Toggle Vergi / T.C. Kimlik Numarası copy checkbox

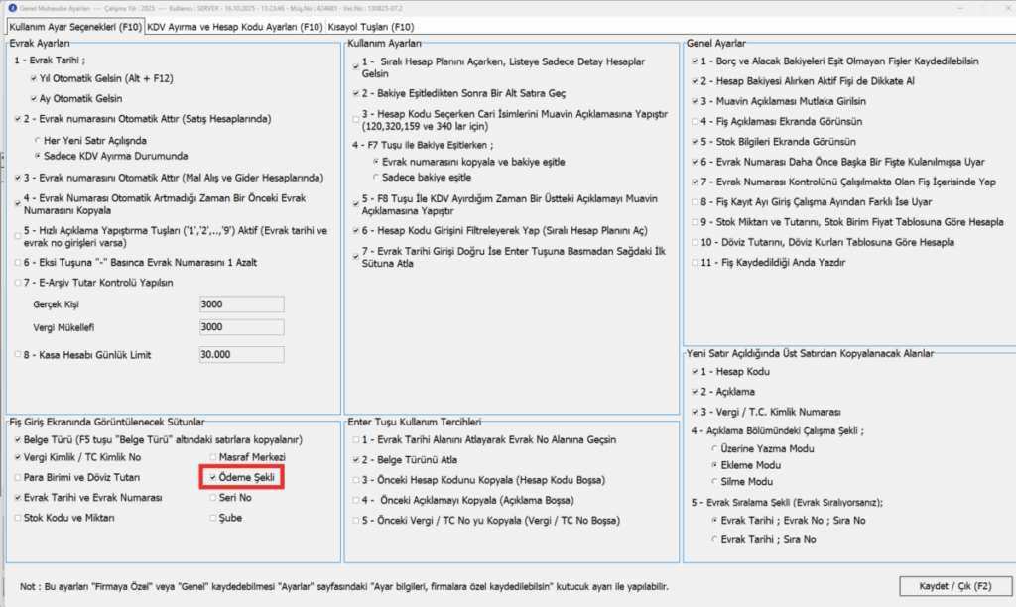695,412
